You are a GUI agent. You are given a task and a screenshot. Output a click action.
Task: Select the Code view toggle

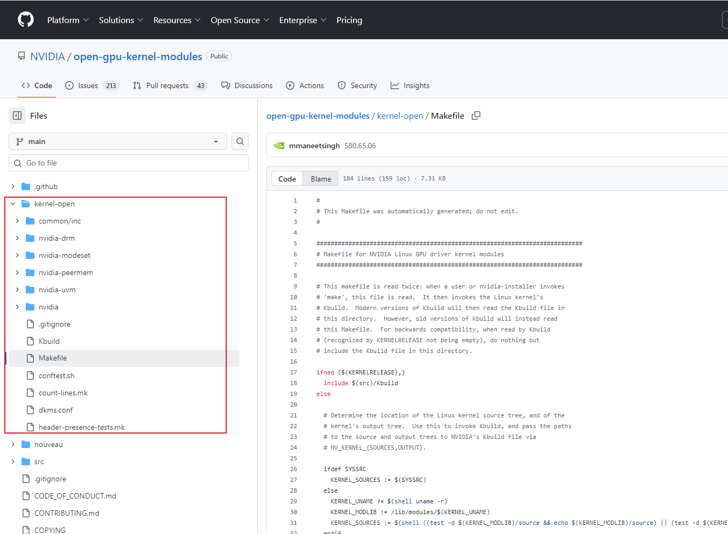pyautogui.click(x=287, y=179)
